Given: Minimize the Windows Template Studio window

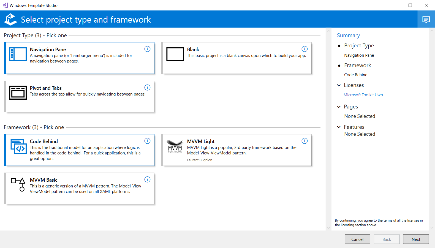Looking at the screenshot, I should 394,5.
